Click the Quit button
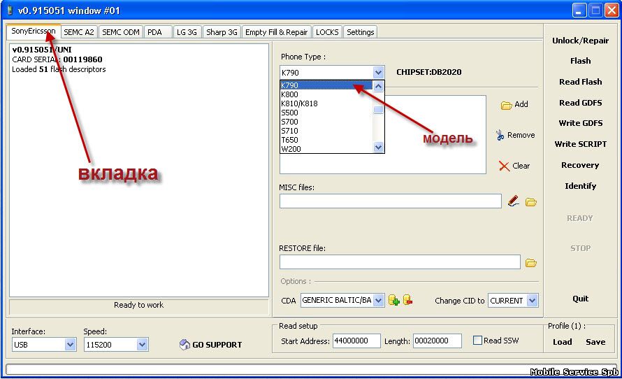 (x=580, y=299)
